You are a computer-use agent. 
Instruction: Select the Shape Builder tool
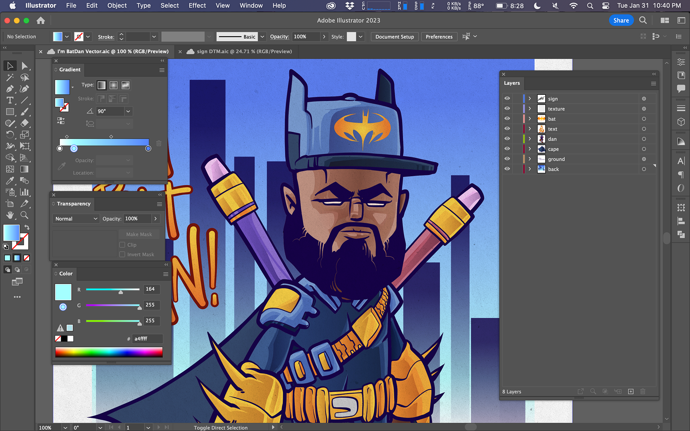point(10,158)
